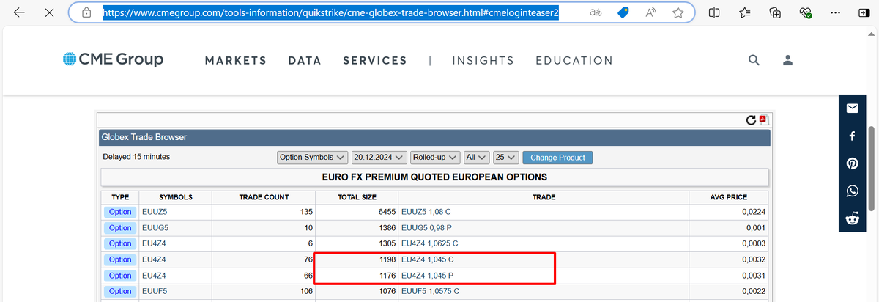Refresh the Globex Trade Browser data

pyautogui.click(x=751, y=120)
